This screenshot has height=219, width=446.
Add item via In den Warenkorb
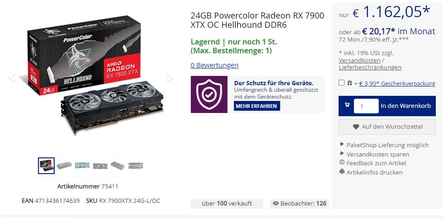pos(406,106)
